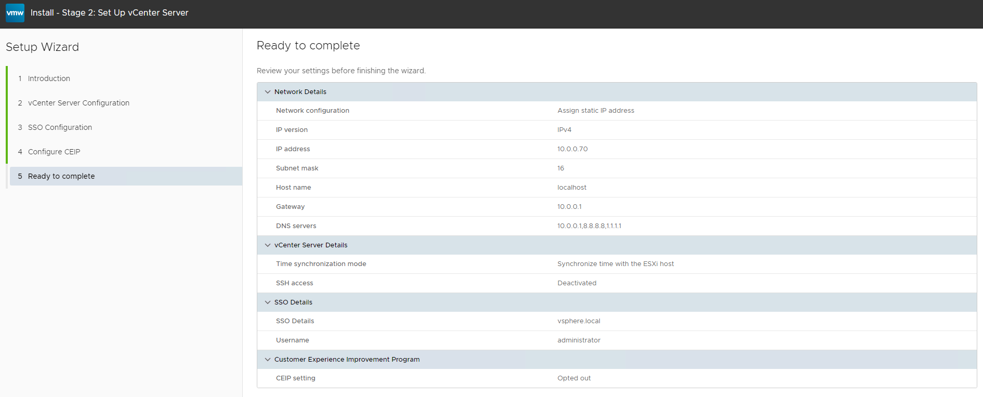The image size is (983, 397).
Task: Click the Gateway value 10.0.0.1
Action: click(x=569, y=207)
